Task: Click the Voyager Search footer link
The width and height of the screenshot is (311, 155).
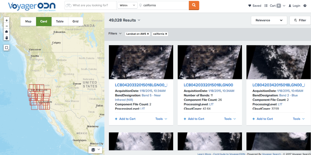Action: click(271, 154)
